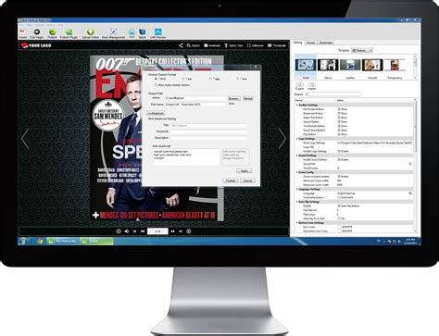The height and width of the screenshot is (336, 439).
Task: Toggle the Search Button Show checkbox
Action: click(x=339, y=122)
